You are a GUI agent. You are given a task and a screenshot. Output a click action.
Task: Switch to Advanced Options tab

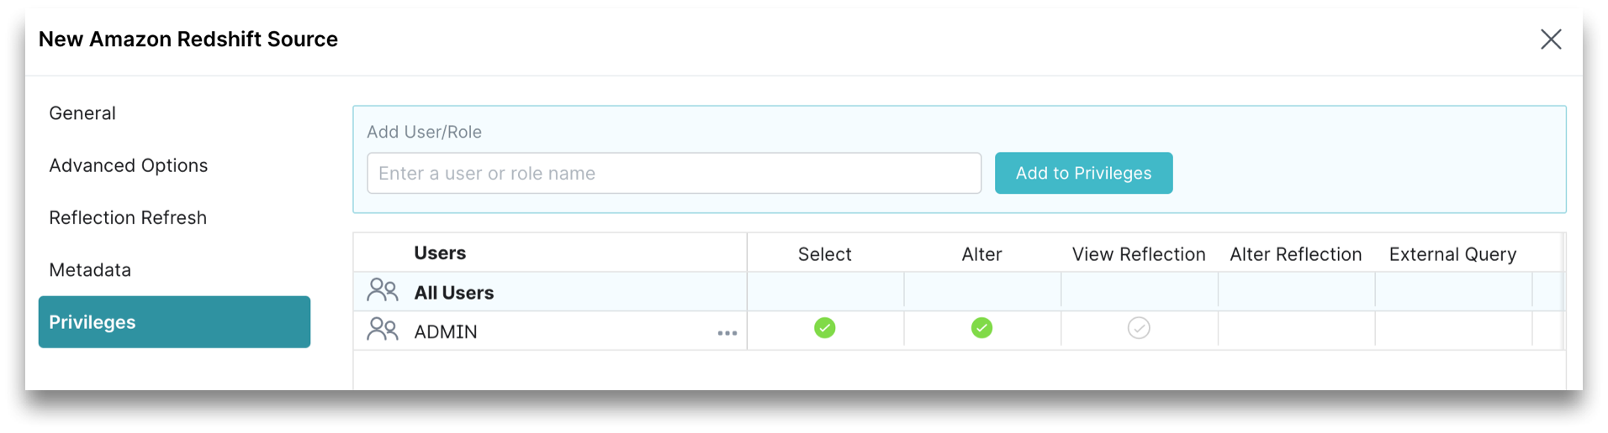128,165
